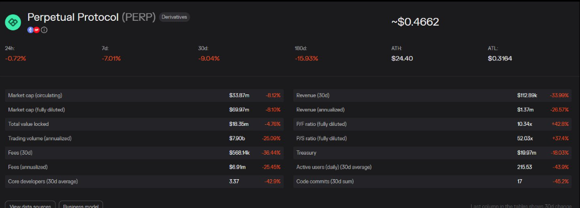Click the green Perpetual Protocol logo icon
The height and width of the screenshot is (208, 580).
[x=13, y=22]
